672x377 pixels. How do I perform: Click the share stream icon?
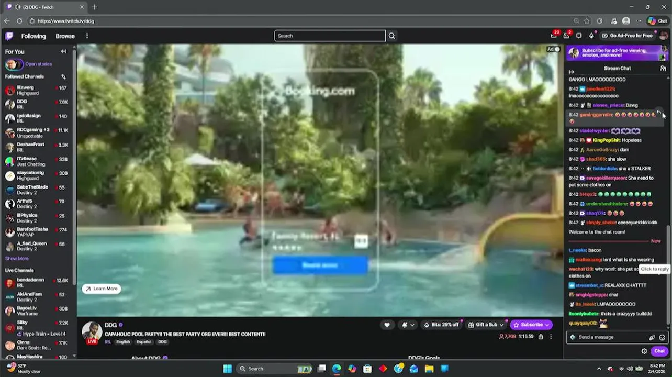541,337
